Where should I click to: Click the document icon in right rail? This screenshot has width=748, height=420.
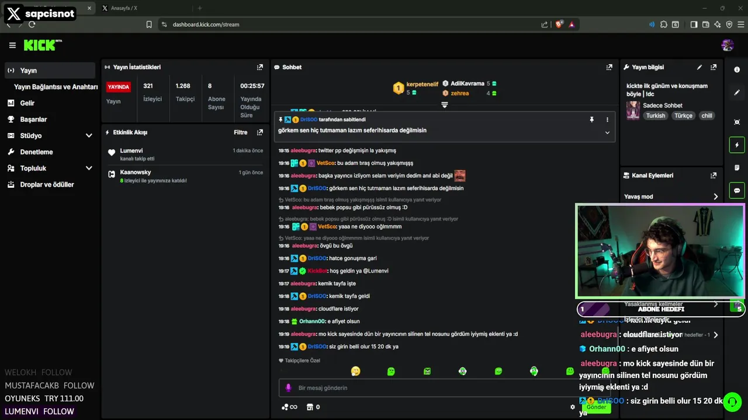click(737, 168)
